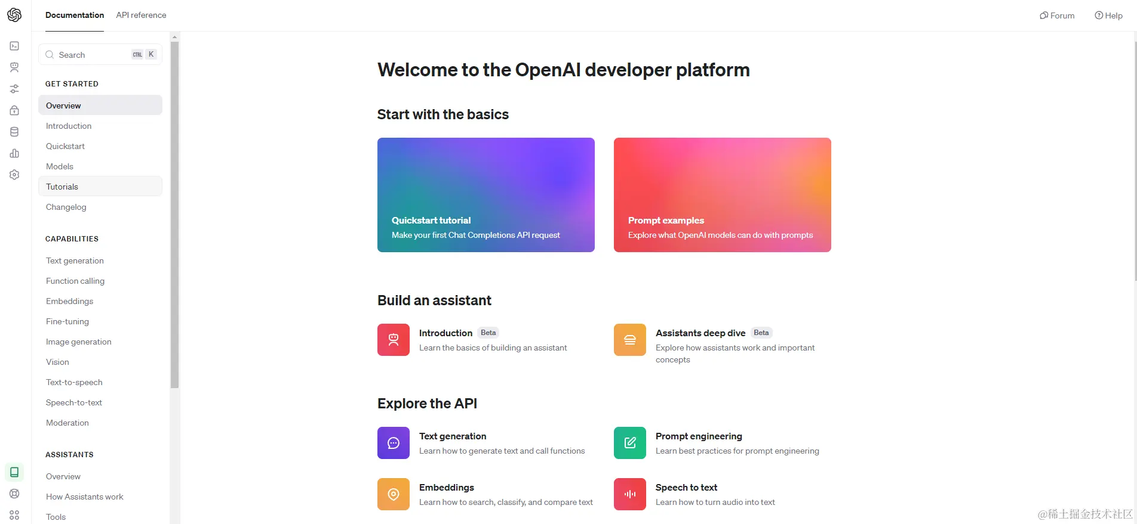Click the lifebuoy help icon in the left rail
1137x524 pixels.
(x=14, y=494)
